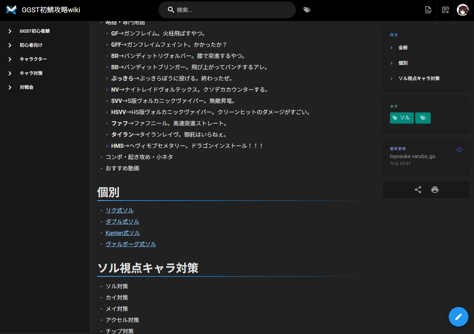Open キャラ対策 in sidebar
Screen dimensions: 474x334
click(x=31, y=73)
